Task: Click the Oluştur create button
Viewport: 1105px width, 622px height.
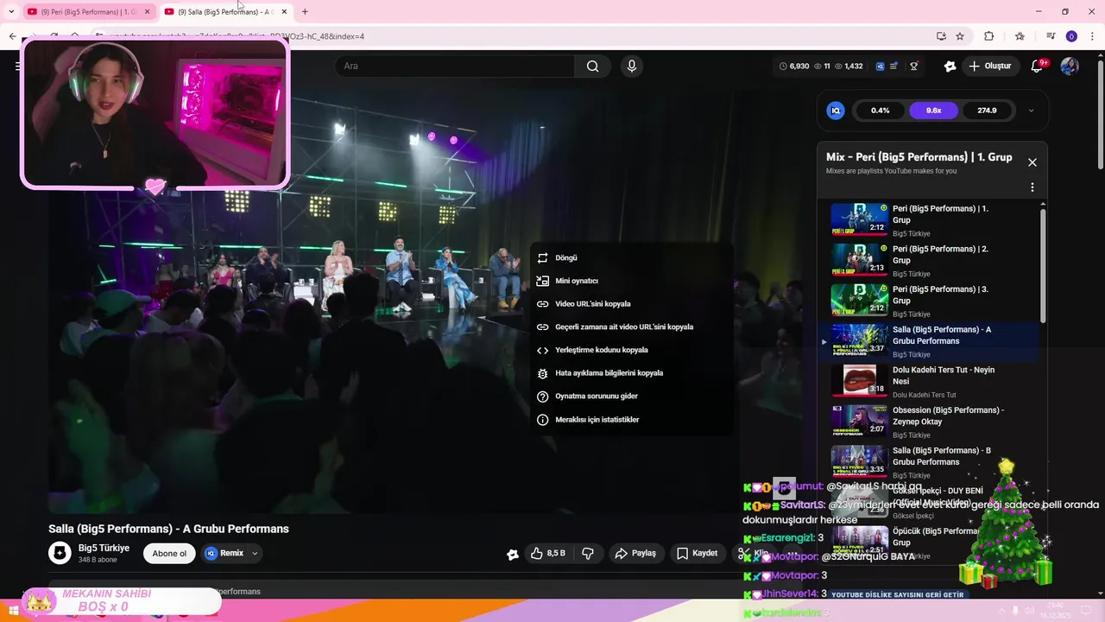Action: coord(990,67)
